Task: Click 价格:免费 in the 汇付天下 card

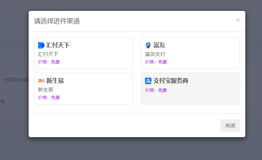Action: (x=49, y=62)
